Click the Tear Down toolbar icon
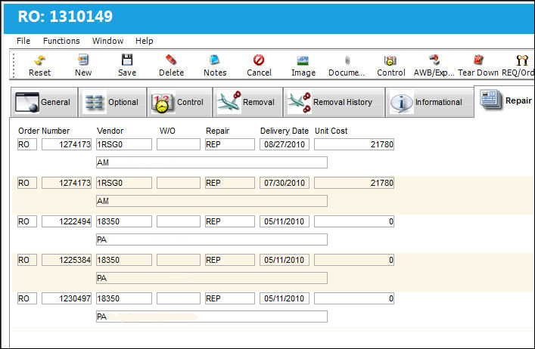This screenshot has height=349, width=535. coord(478,60)
